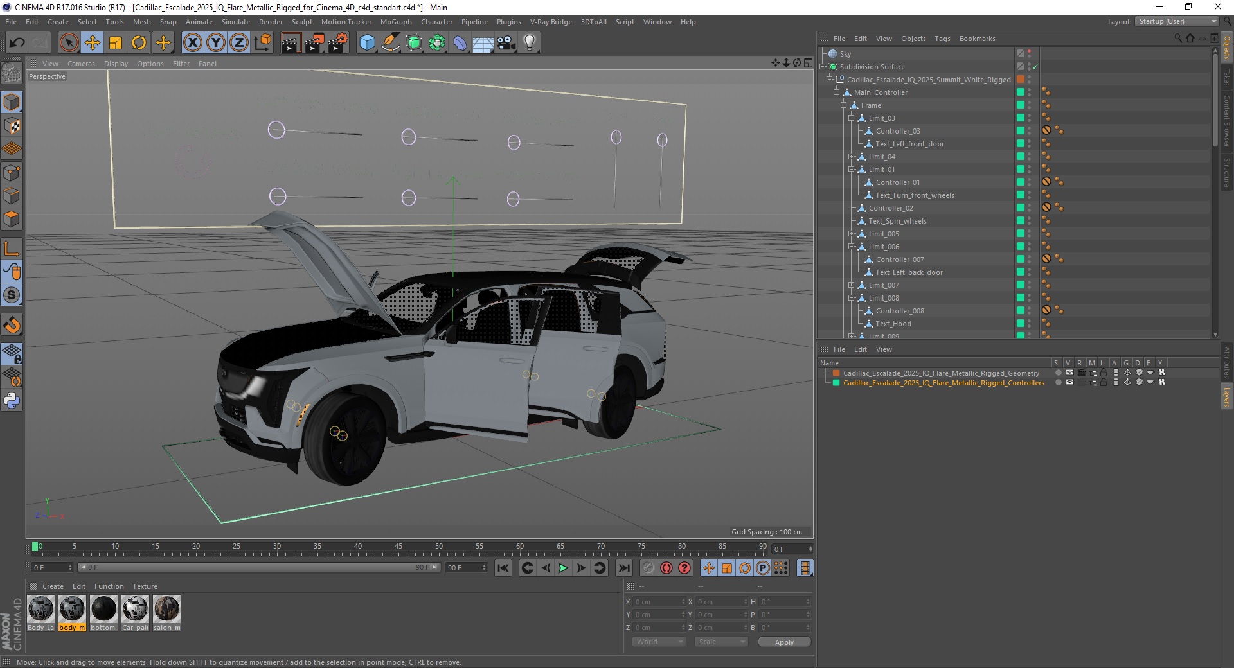Image resolution: width=1234 pixels, height=668 pixels.
Task: Open the World coordinate dropdown
Action: pos(659,642)
